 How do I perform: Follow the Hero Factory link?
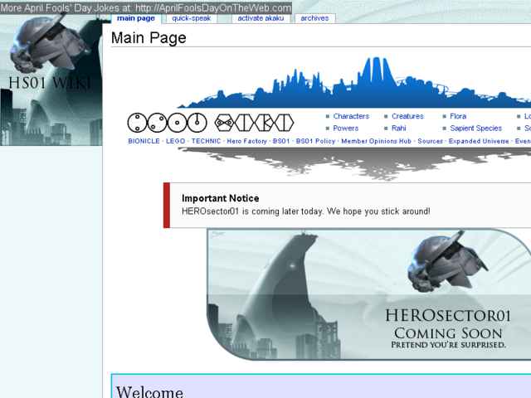(x=247, y=141)
